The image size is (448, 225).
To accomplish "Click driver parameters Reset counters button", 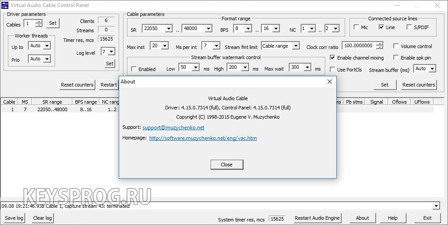I will click(x=77, y=85).
